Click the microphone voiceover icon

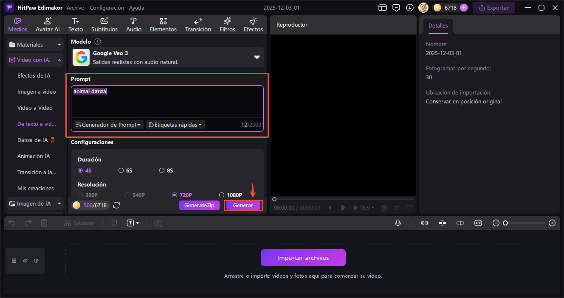(x=398, y=223)
